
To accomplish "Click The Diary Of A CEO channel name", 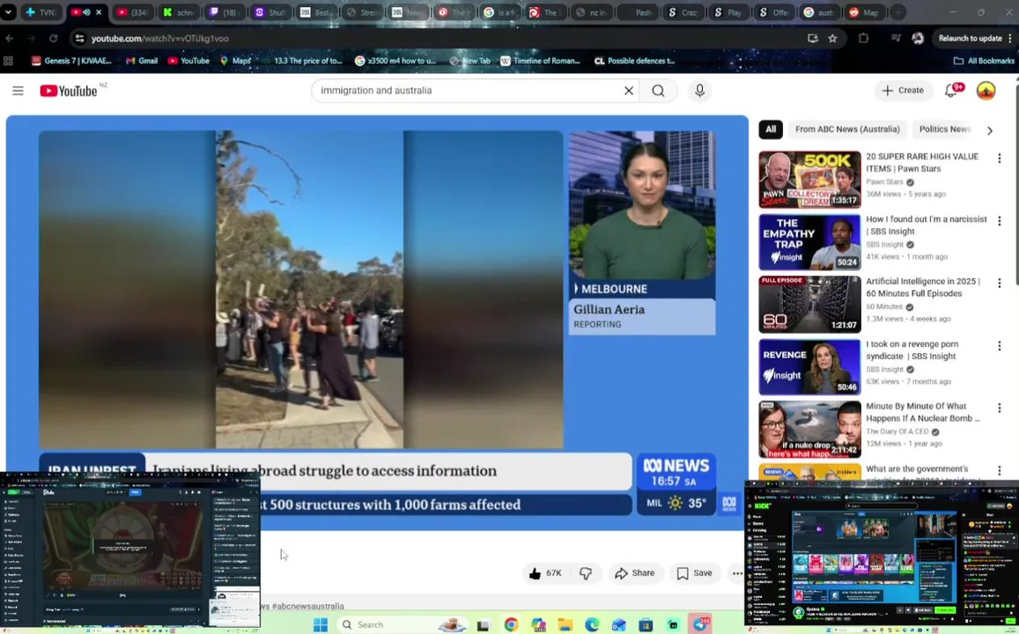I will [x=897, y=431].
